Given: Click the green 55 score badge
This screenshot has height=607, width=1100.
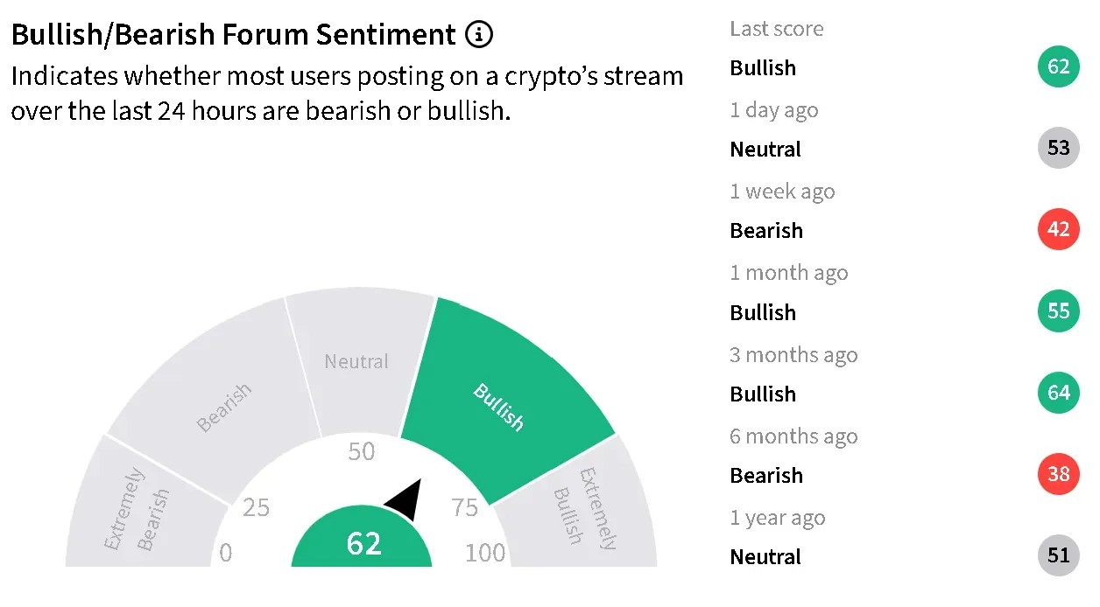Looking at the screenshot, I should [1059, 311].
